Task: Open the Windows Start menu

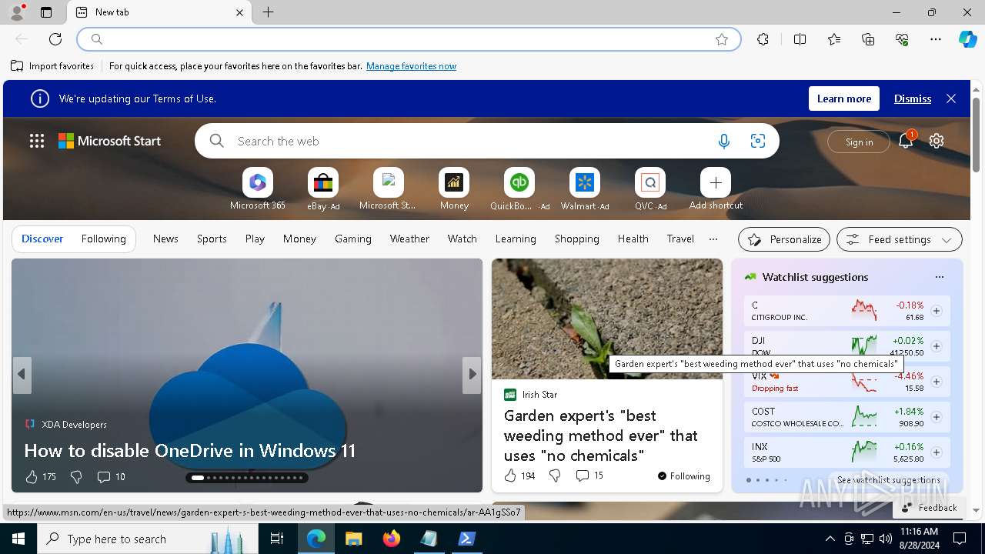Action: [18, 539]
